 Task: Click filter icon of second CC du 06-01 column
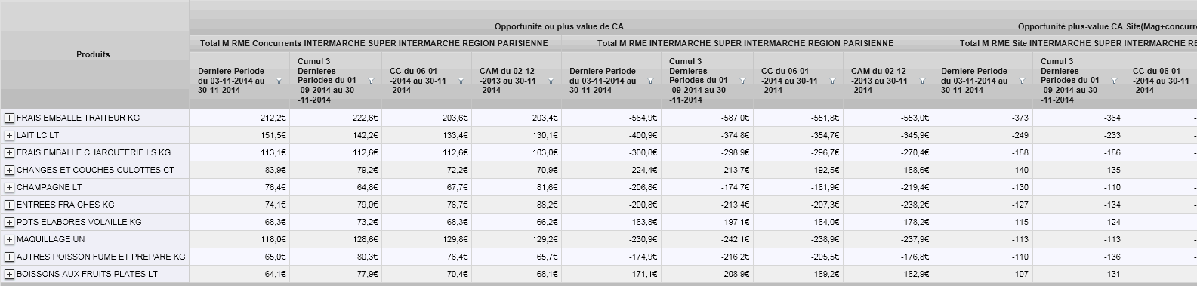(x=833, y=81)
